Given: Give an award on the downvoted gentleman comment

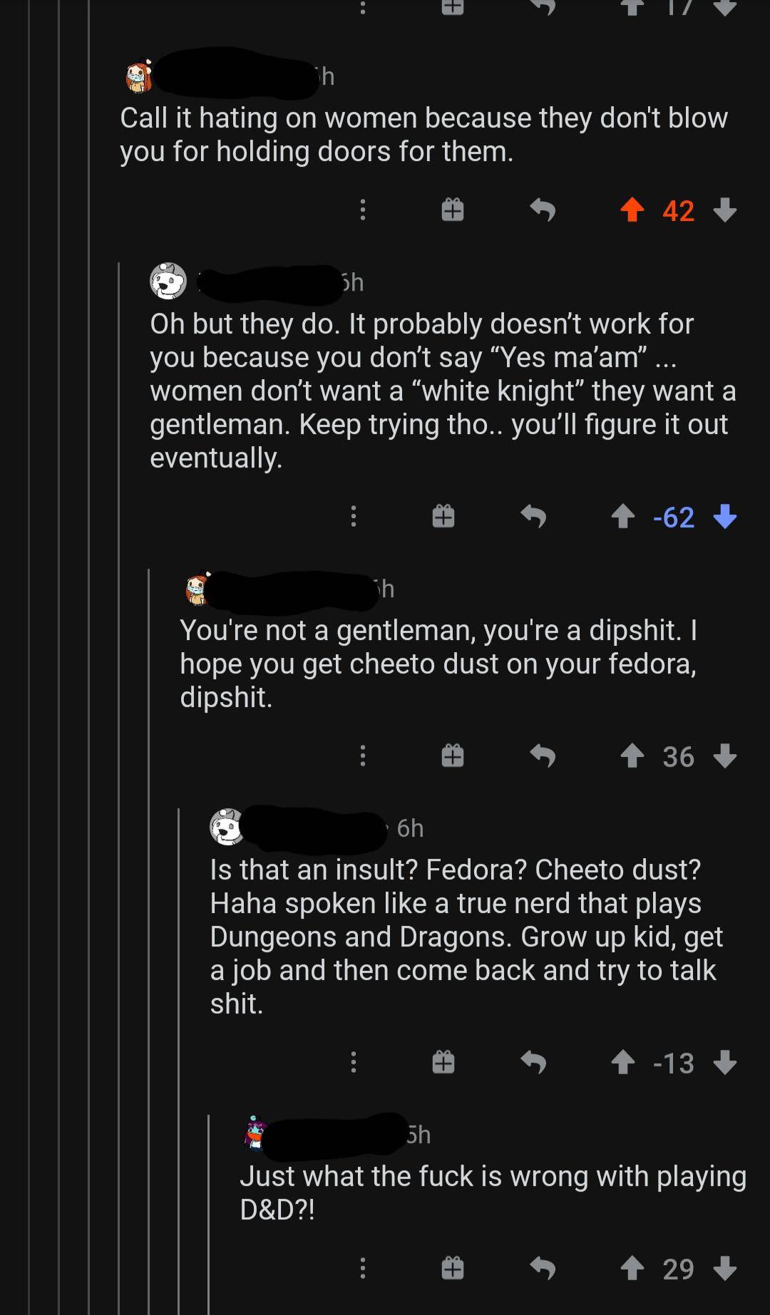Looking at the screenshot, I should [442, 517].
